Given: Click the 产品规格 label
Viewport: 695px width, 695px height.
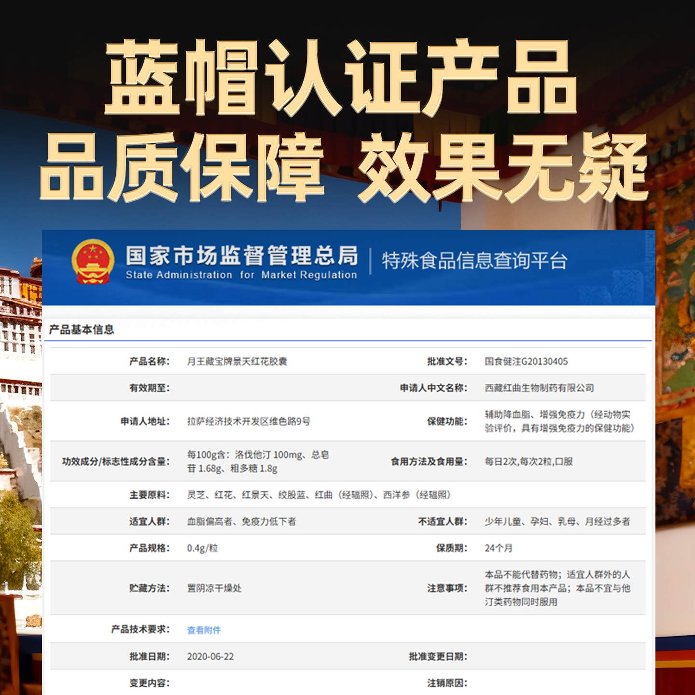Looking at the screenshot, I should click(x=149, y=548).
